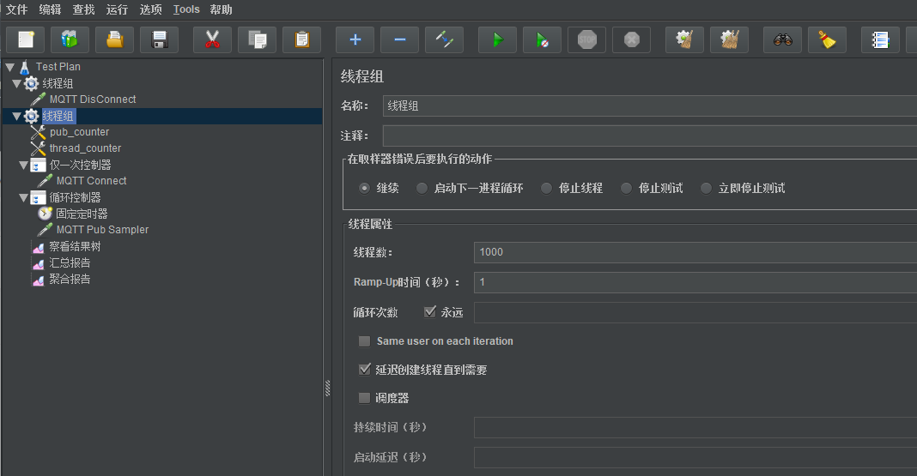Uncheck the 永远 loop checkbox
Screen dimensions: 917x476
430,312
